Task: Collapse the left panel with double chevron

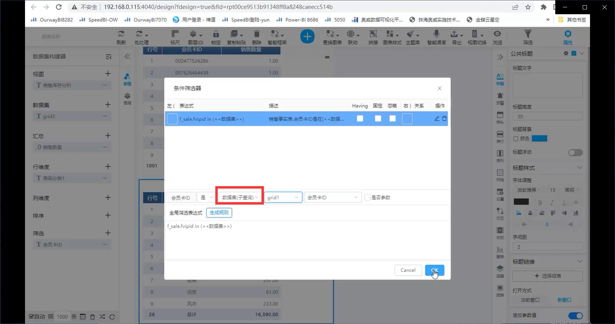Action: (x=127, y=57)
